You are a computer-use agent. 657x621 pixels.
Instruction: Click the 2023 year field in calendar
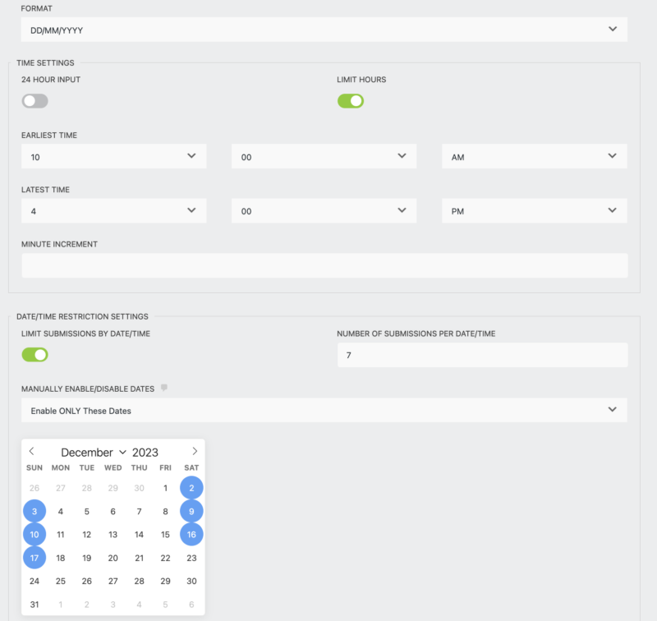145,453
